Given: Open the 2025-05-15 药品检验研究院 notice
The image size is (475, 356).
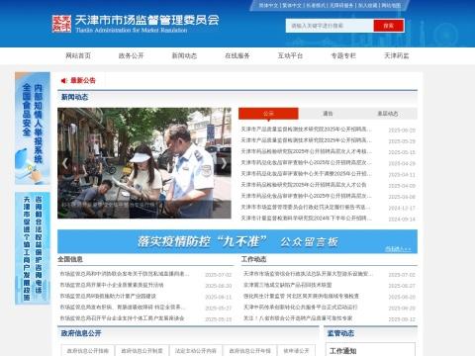Looking at the screenshot, I should click(x=306, y=151).
